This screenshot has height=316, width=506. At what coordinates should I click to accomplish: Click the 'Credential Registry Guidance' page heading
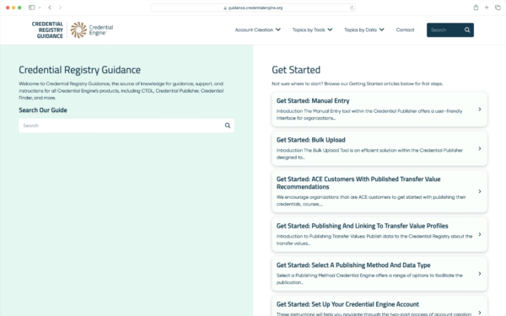tap(80, 70)
